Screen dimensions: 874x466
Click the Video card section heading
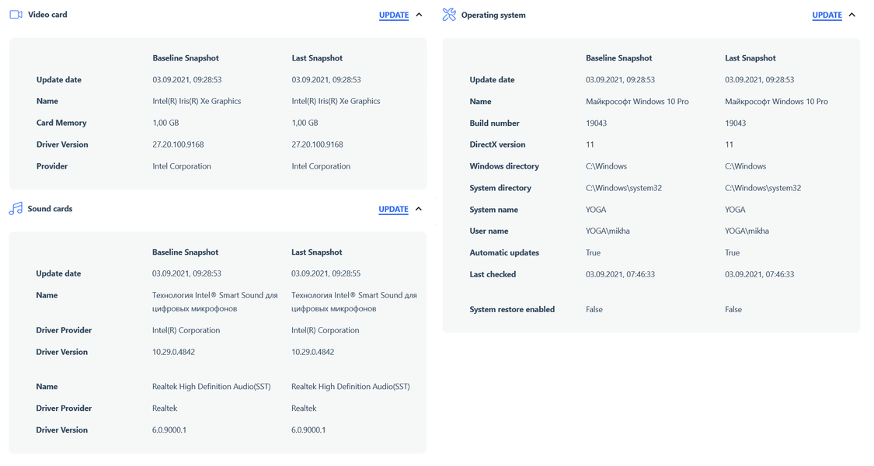pos(47,15)
